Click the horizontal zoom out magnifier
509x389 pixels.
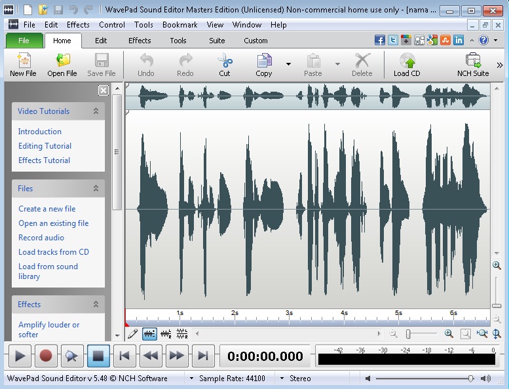pos(394,333)
